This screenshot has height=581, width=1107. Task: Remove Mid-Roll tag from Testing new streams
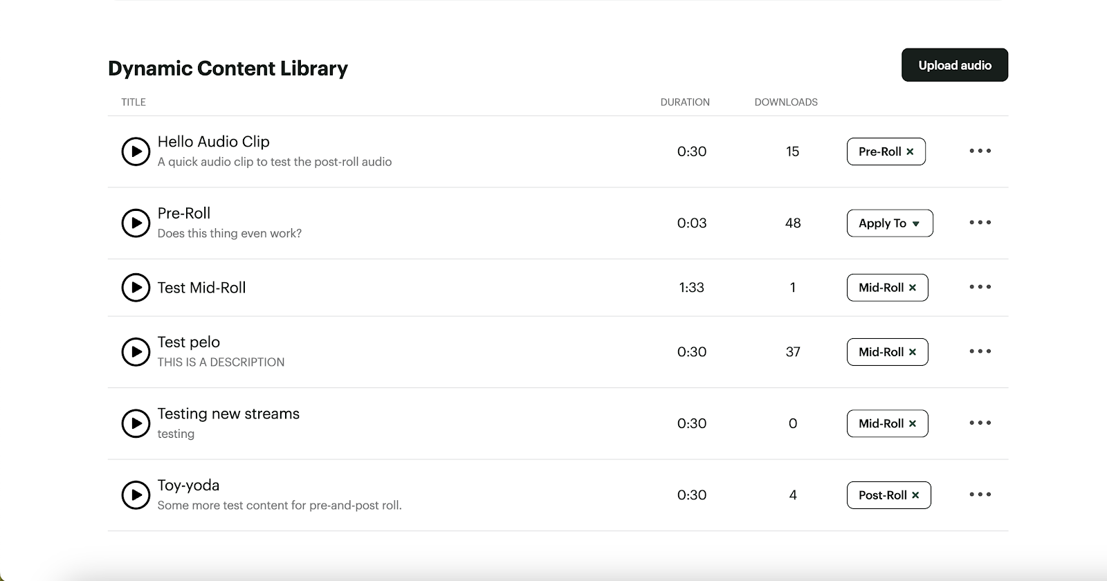click(x=913, y=424)
